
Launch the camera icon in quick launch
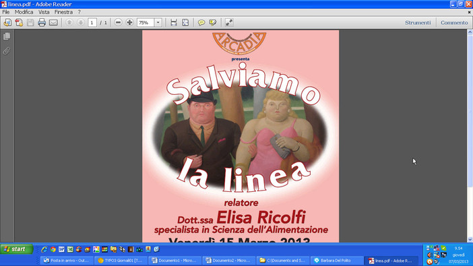[x=139, y=249]
